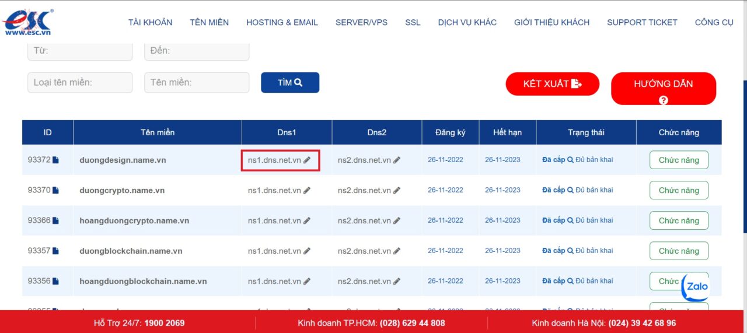Click expiry date 26-11-2023 for duongdesign.name.vn
Viewport: 747px width, 333px height.
click(x=502, y=160)
